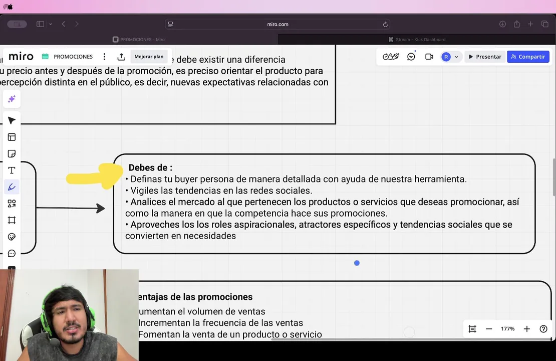556x361 pixels.
Task: Click the Presentar button
Action: click(x=485, y=57)
